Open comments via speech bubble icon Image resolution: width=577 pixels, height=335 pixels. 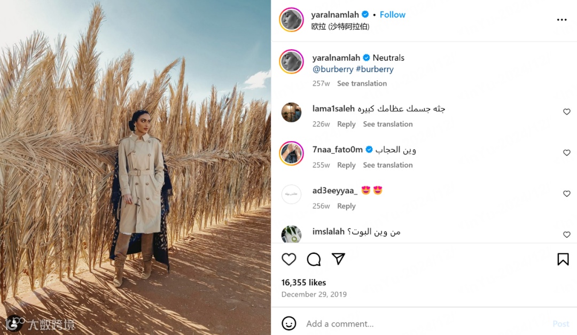pyautogui.click(x=314, y=259)
